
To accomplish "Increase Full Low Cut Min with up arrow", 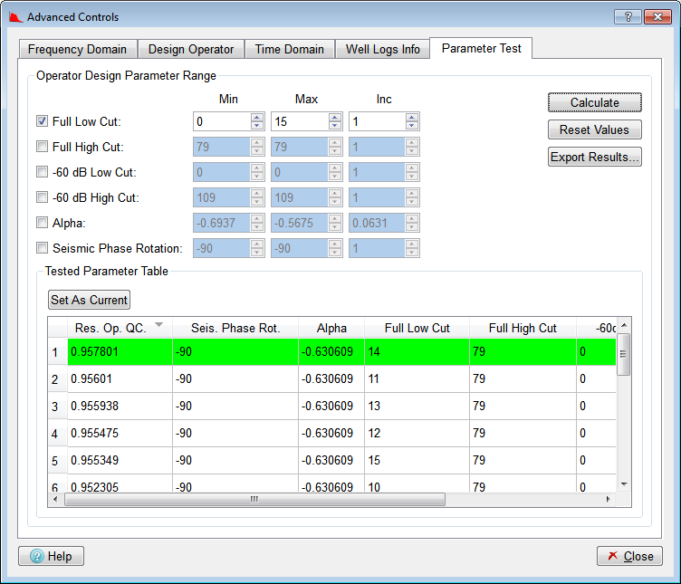I will tap(257, 117).
